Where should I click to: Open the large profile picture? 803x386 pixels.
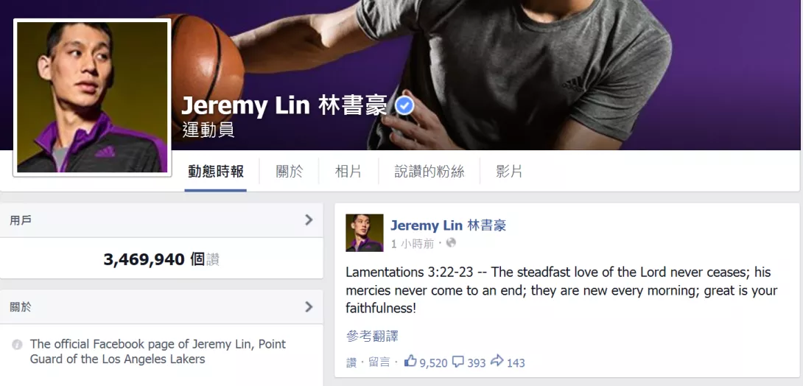pyautogui.click(x=92, y=97)
